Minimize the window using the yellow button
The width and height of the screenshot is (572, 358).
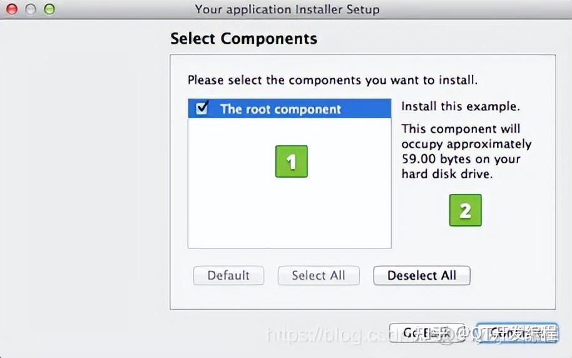[x=30, y=9]
